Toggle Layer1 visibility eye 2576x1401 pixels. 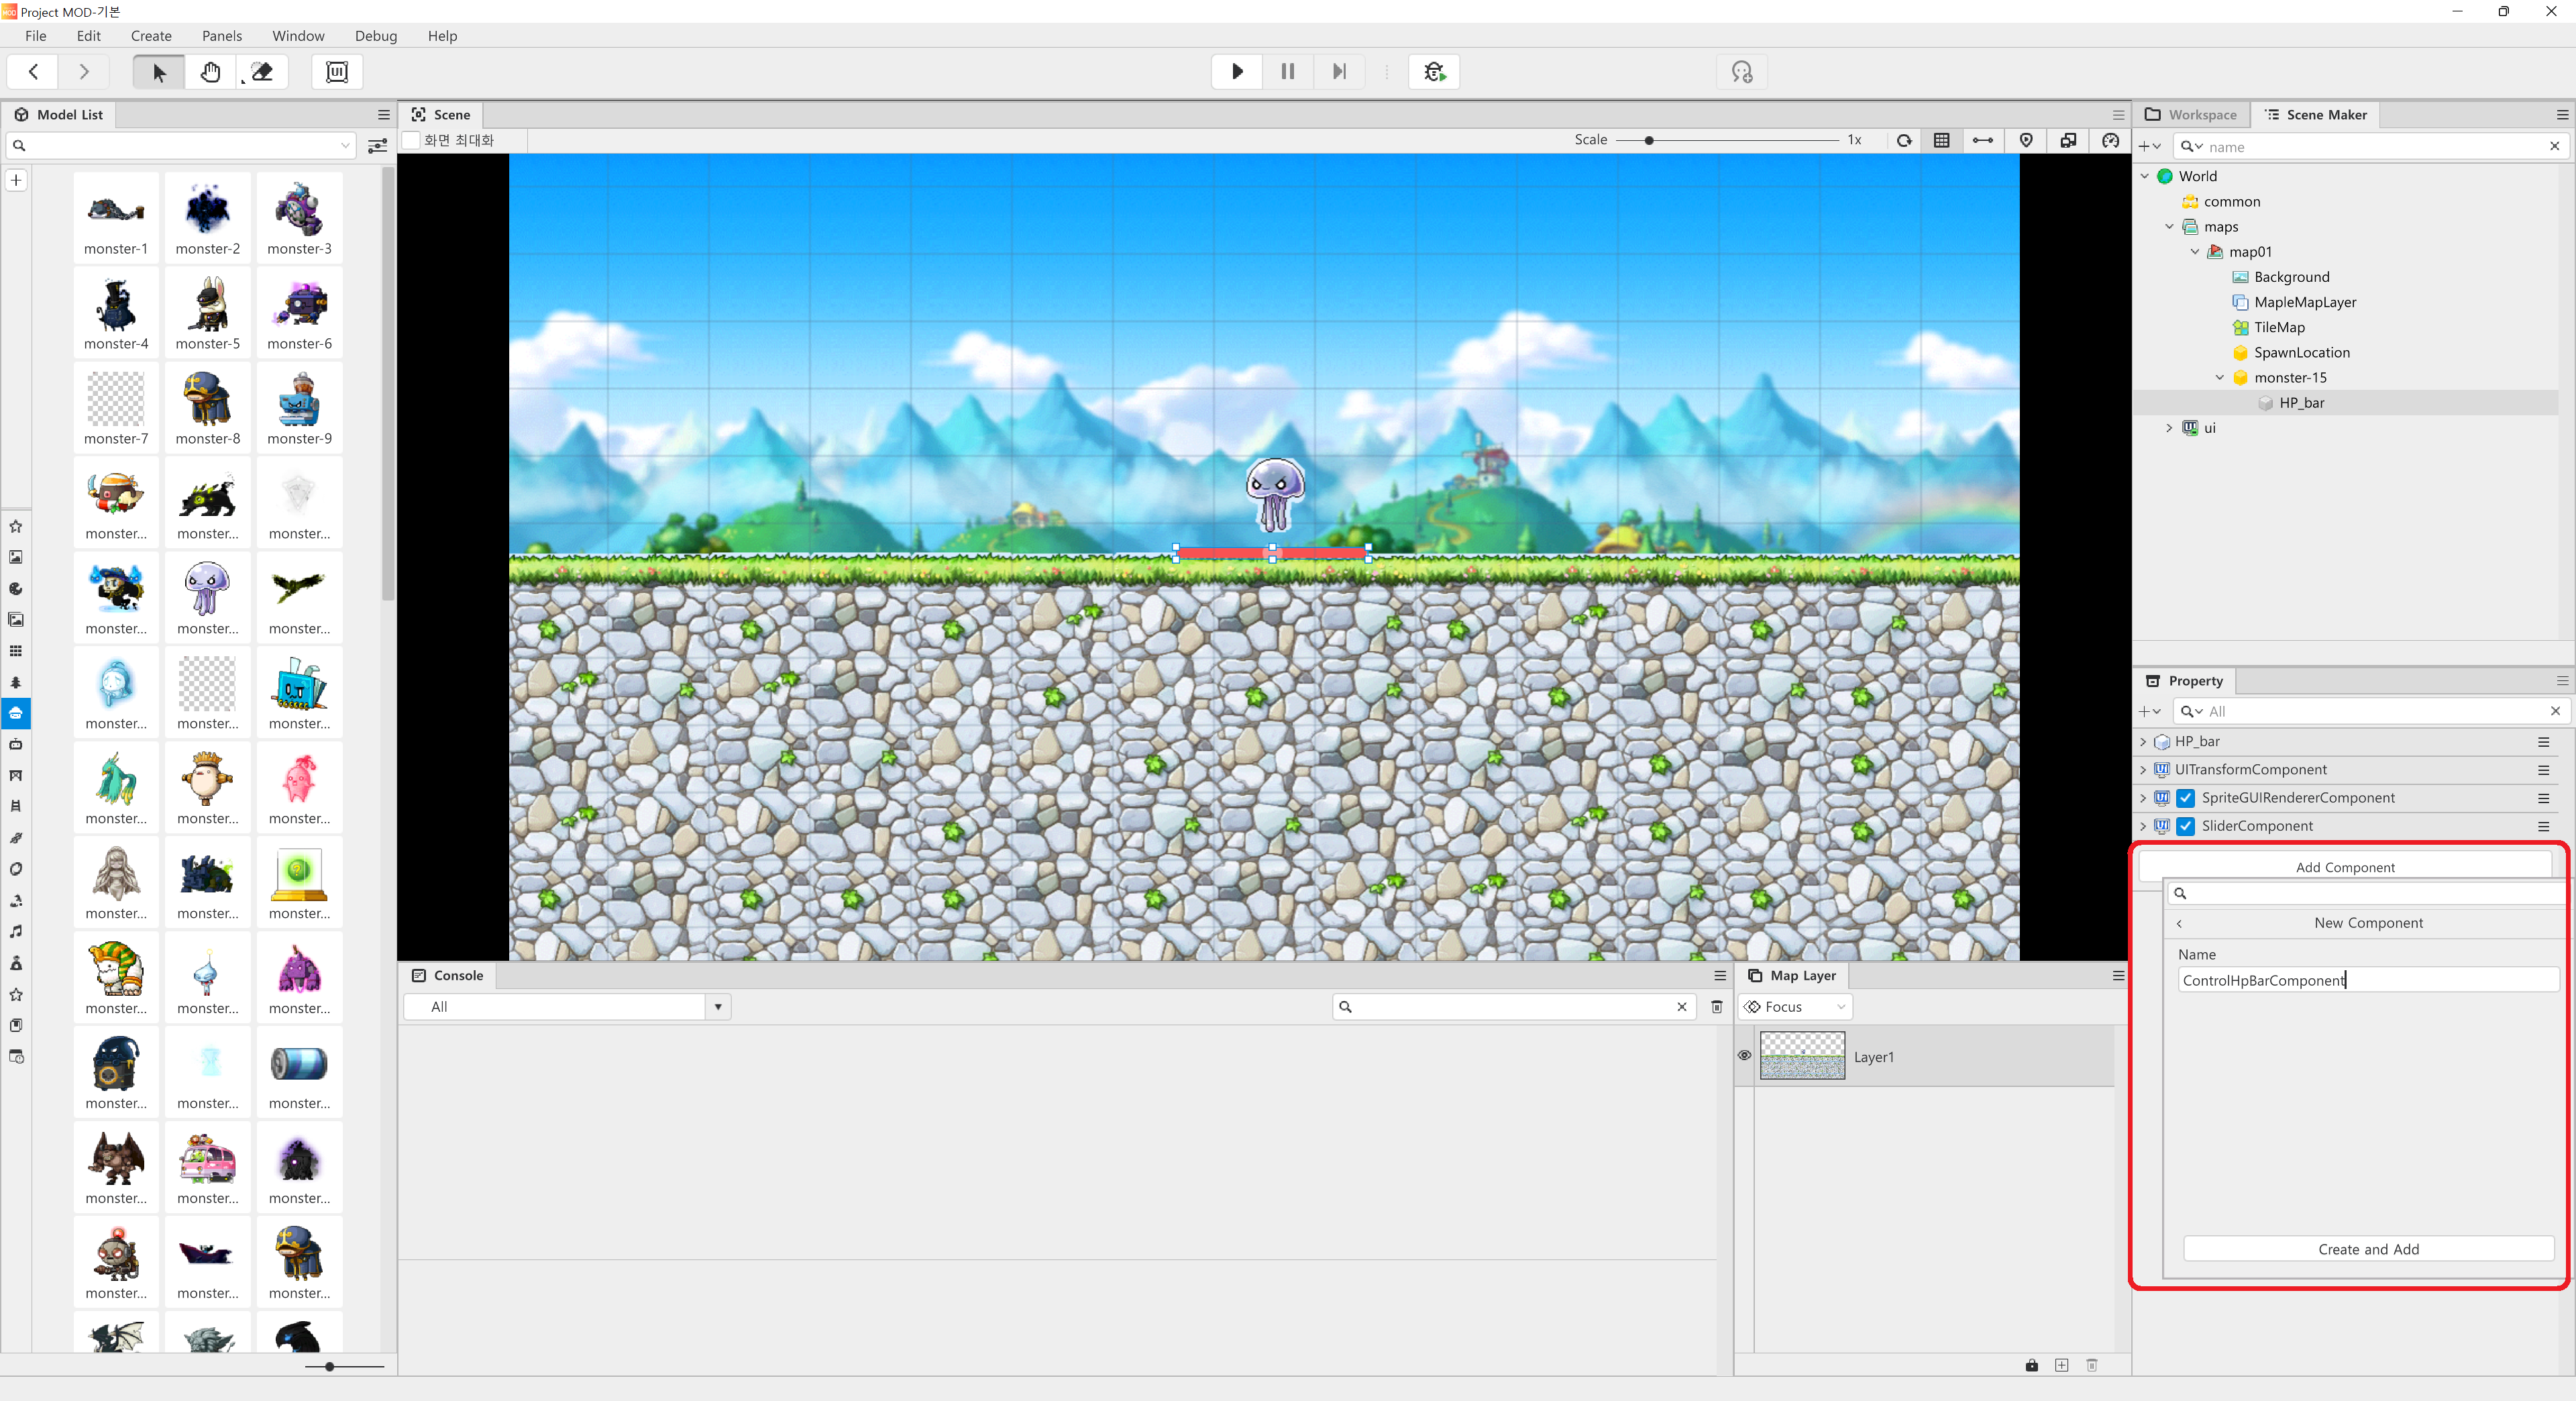point(1744,1056)
